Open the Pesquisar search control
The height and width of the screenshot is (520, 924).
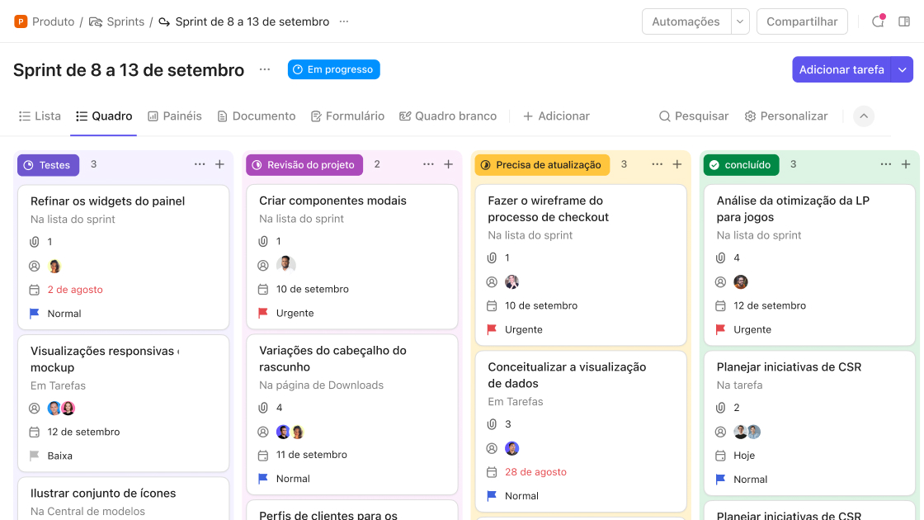pyautogui.click(x=694, y=116)
